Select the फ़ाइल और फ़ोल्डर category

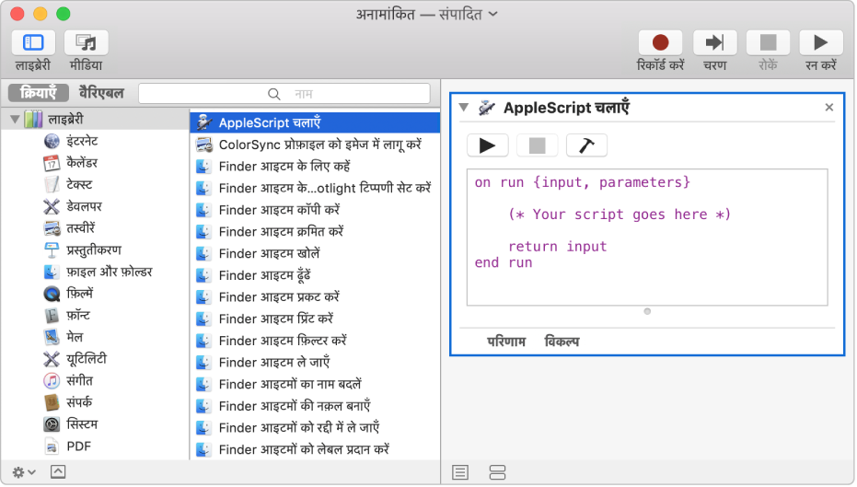[x=109, y=272]
